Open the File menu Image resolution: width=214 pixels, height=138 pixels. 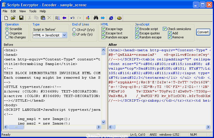(x=5, y=11)
